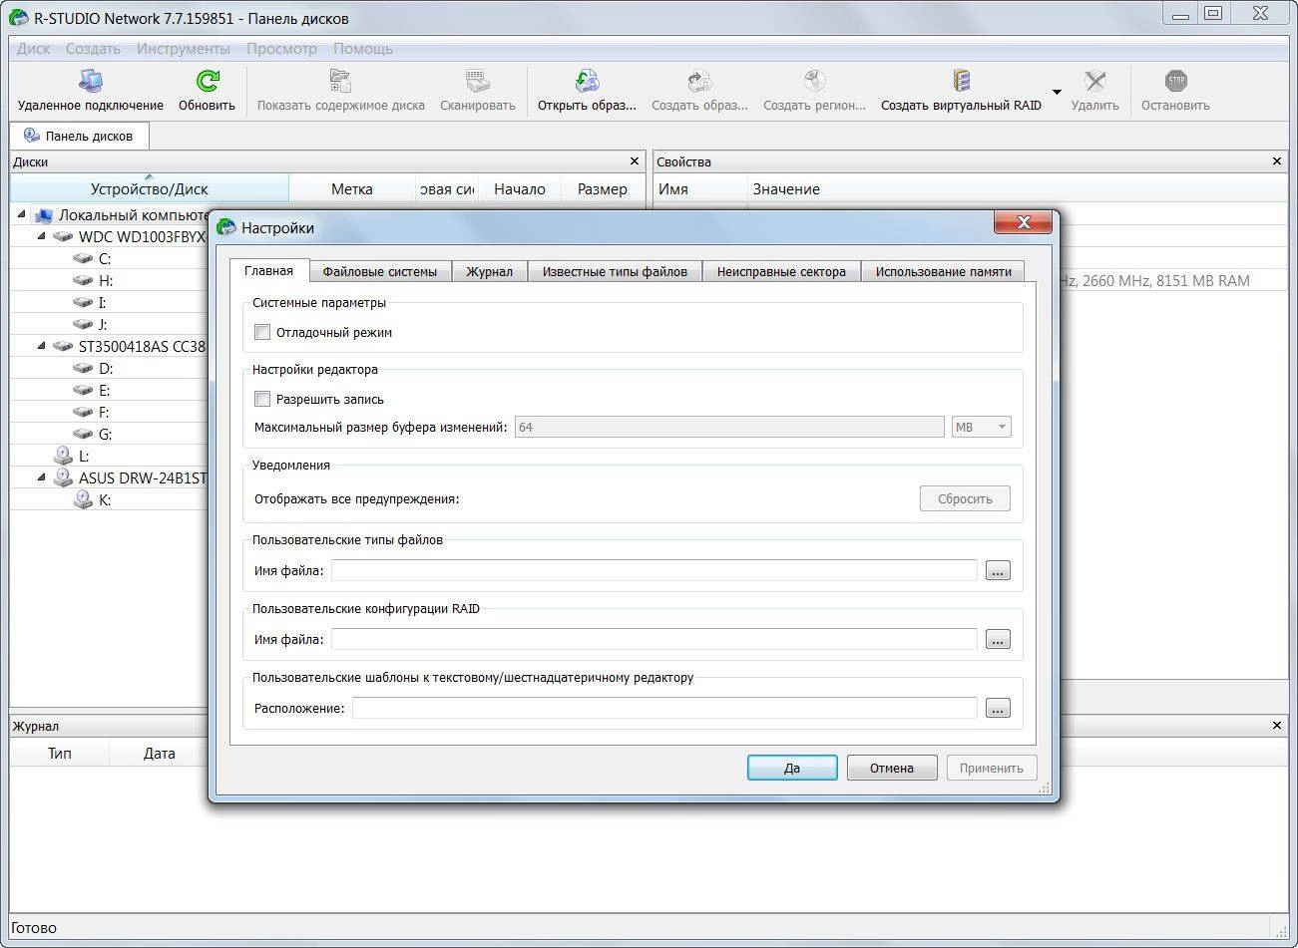The width and height of the screenshot is (1298, 948).
Task: Click the user file types Имя файла field
Action: point(654,571)
